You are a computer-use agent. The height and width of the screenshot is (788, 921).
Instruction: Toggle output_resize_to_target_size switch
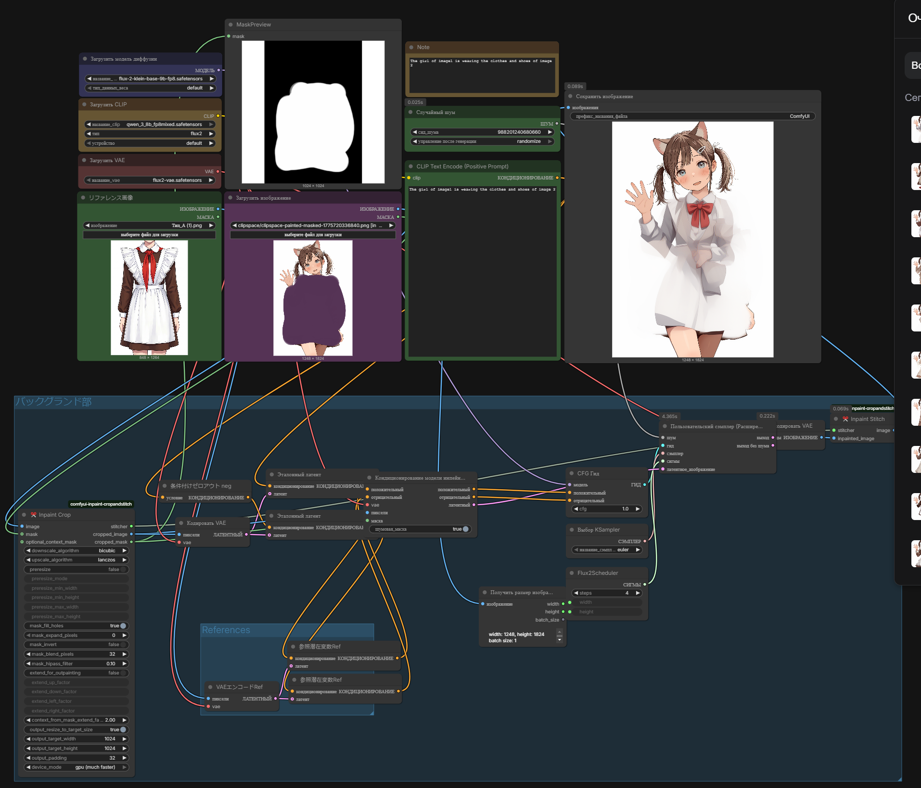click(x=123, y=730)
